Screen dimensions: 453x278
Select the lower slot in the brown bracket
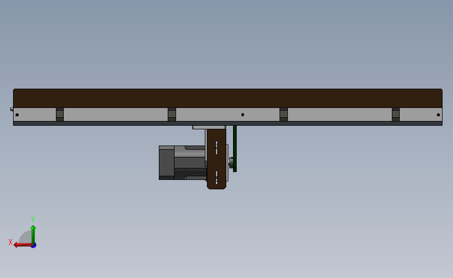click(217, 177)
